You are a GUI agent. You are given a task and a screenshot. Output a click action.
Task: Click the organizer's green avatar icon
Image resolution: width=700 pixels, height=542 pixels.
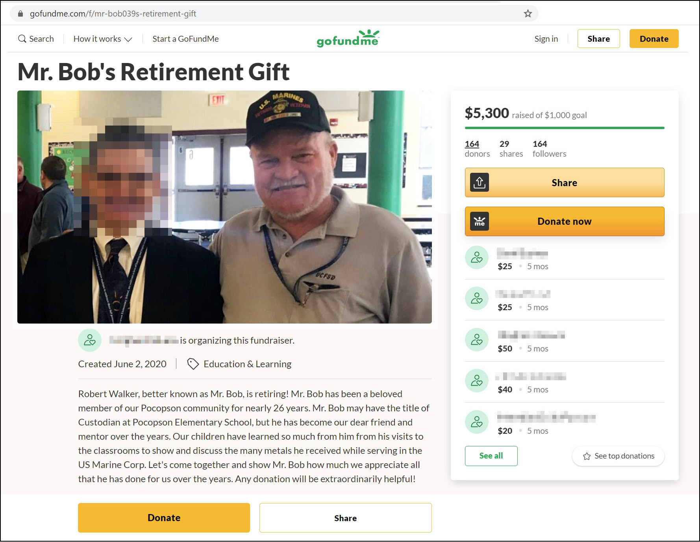pyautogui.click(x=90, y=340)
